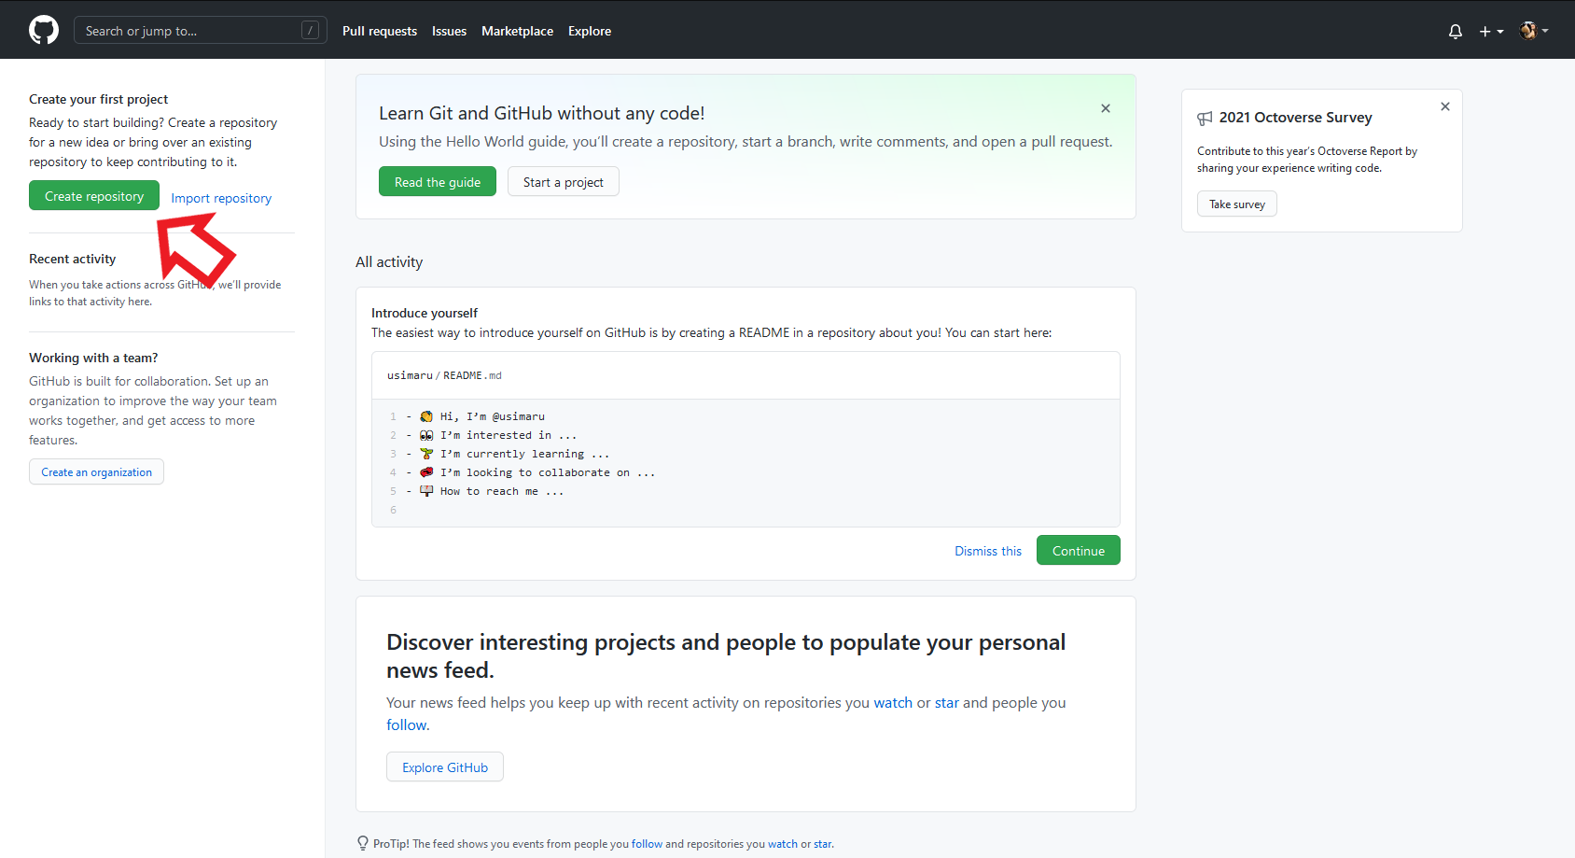This screenshot has height=858, width=1575.
Task: Click the Start a project button
Action: (x=564, y=182)
